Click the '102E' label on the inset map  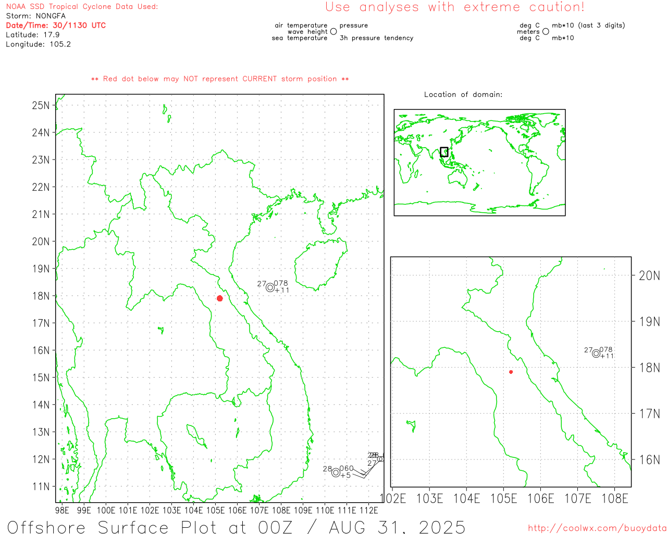tap(393, 499)
